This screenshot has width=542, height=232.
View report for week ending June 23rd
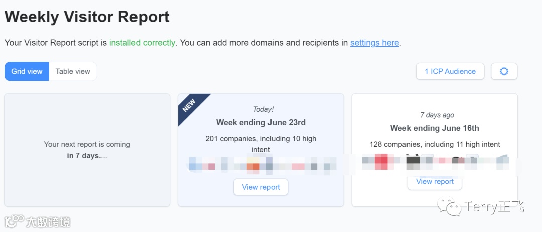[261, 187]
